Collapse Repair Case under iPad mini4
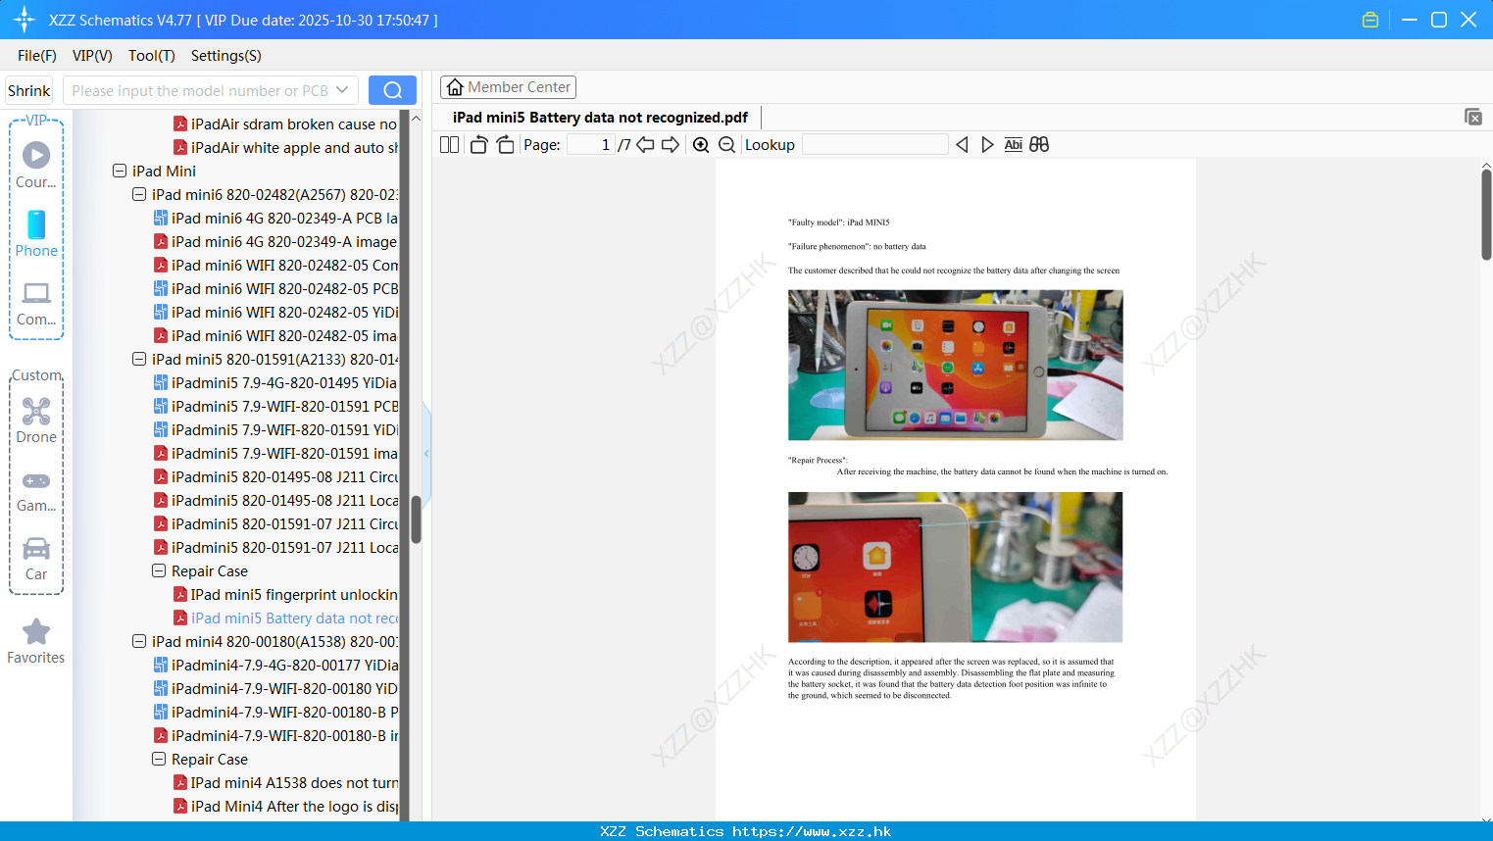The width and height of the screenshot is (1493, 841). pyautogui.click(x=159, y=759)
